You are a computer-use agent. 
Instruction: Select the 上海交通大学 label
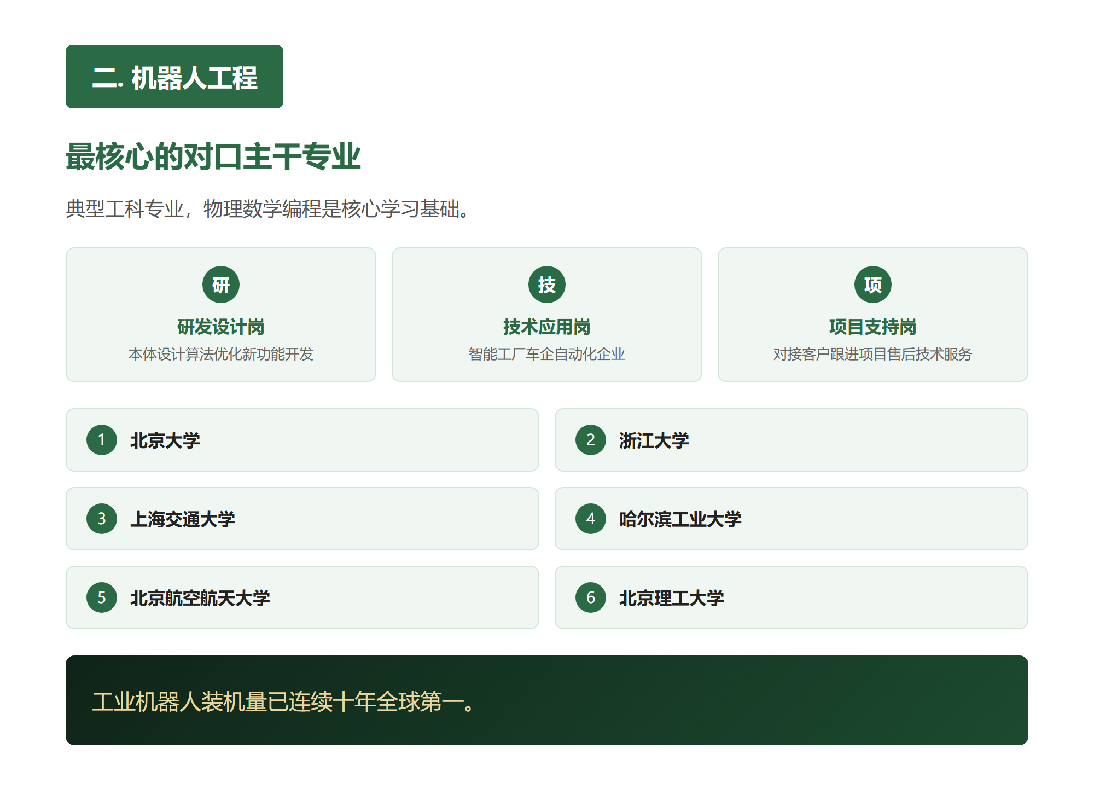[183, 519]
